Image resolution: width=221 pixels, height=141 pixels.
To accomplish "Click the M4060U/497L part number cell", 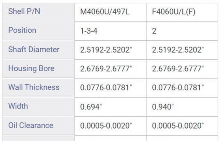I will (x=104, y=12).
